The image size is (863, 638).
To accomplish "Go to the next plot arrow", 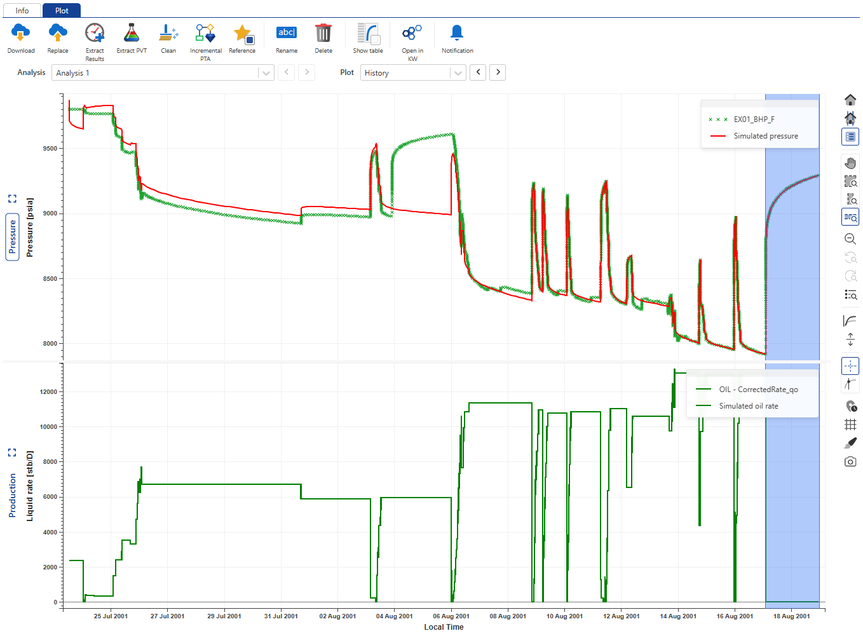I will [498, 72].
